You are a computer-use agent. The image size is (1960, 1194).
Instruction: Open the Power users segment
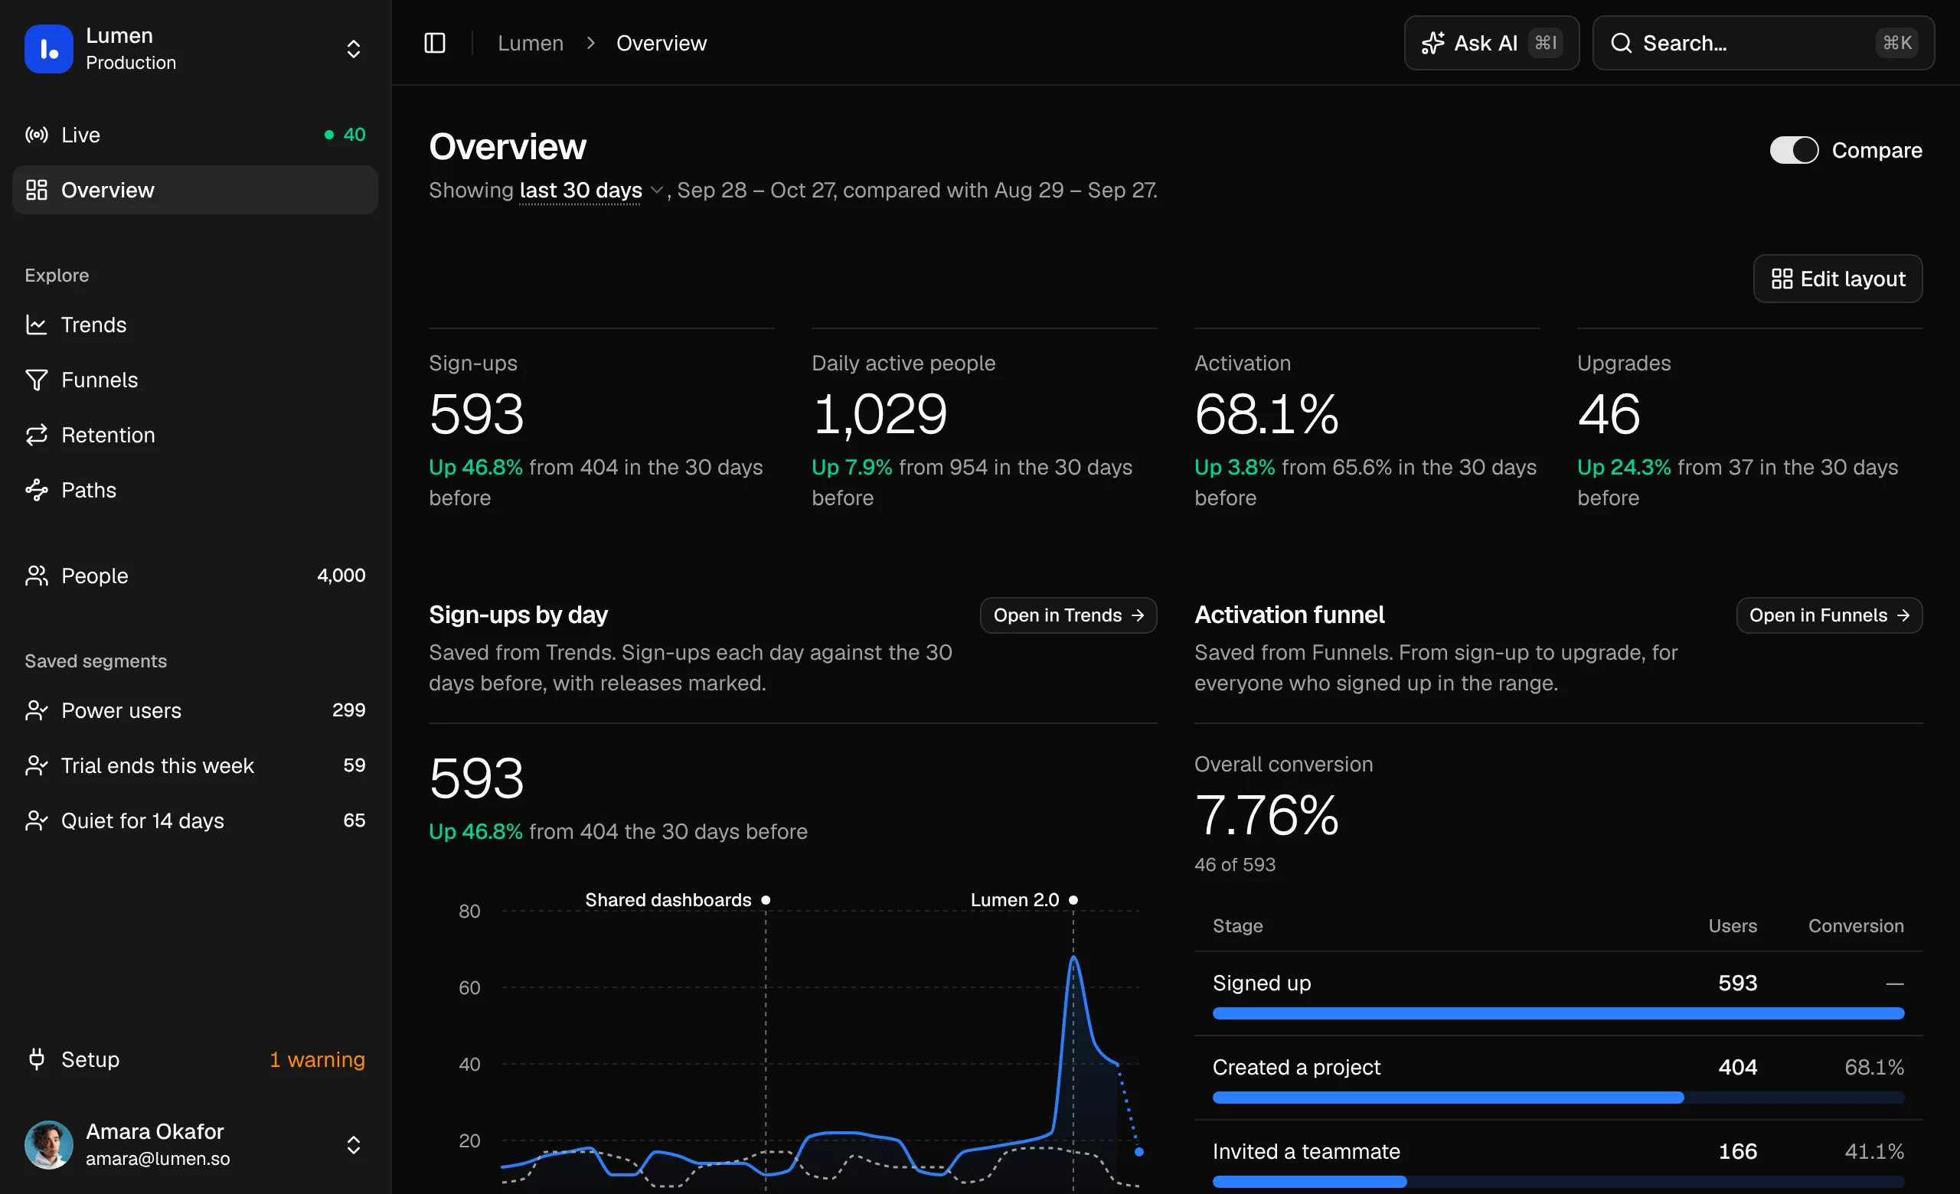click(195, 711)
